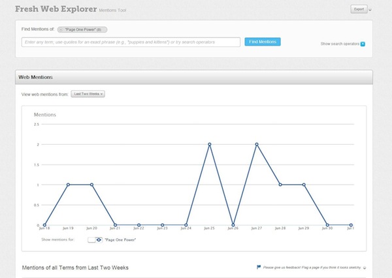Select the Jun 21 data point
Image resolution: width=392 pixels, height=278 pixels.
pyautogui.click(x=115, y=225)
